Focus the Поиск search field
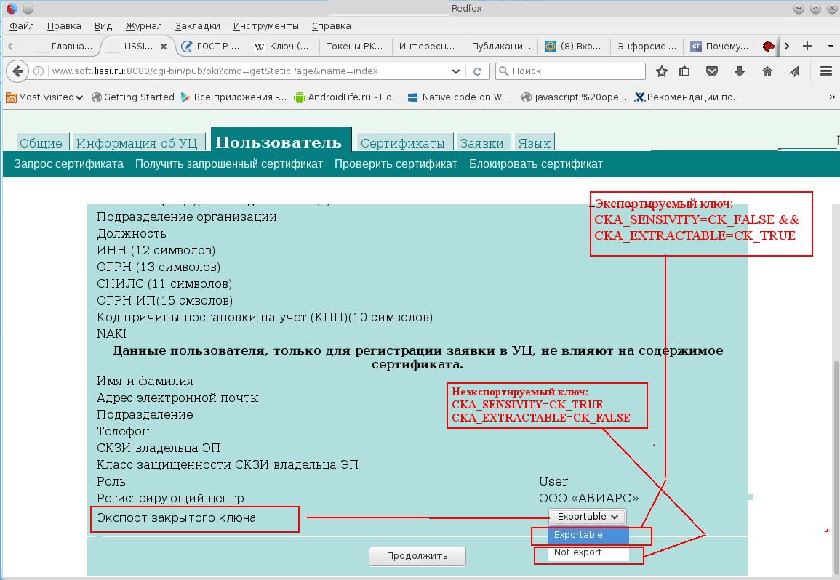 coord(570,71)
